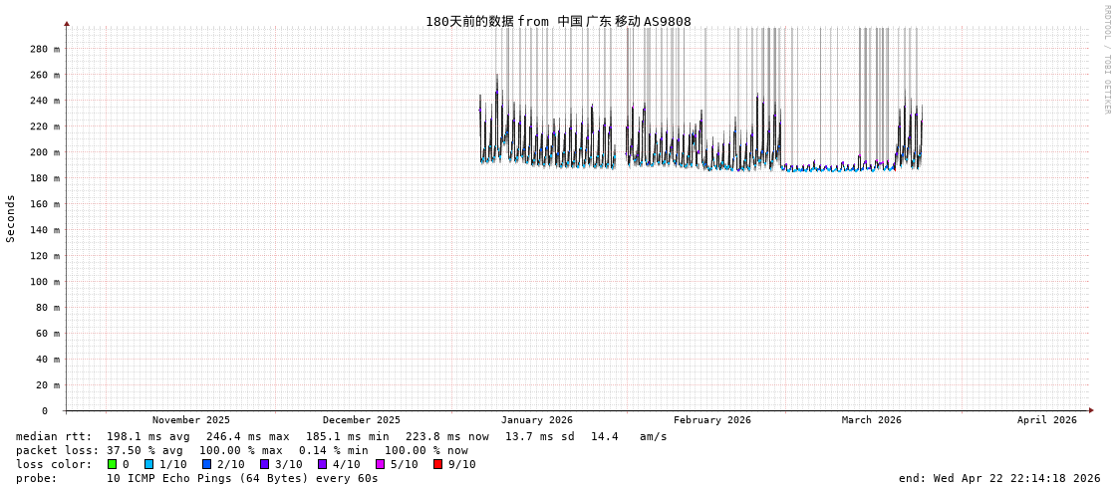Click the January 2026 x-axis label
Screen dimensions: 1117x492
[x=536, y=420]
